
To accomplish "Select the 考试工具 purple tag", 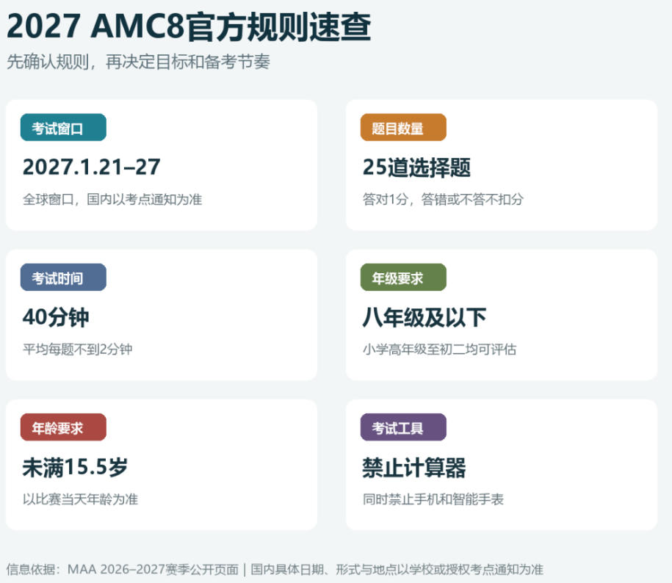I will (403, 427).
